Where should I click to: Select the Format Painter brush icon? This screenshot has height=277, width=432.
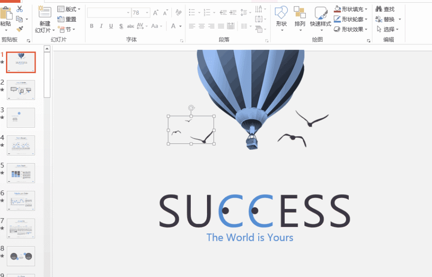pos(19,29)
